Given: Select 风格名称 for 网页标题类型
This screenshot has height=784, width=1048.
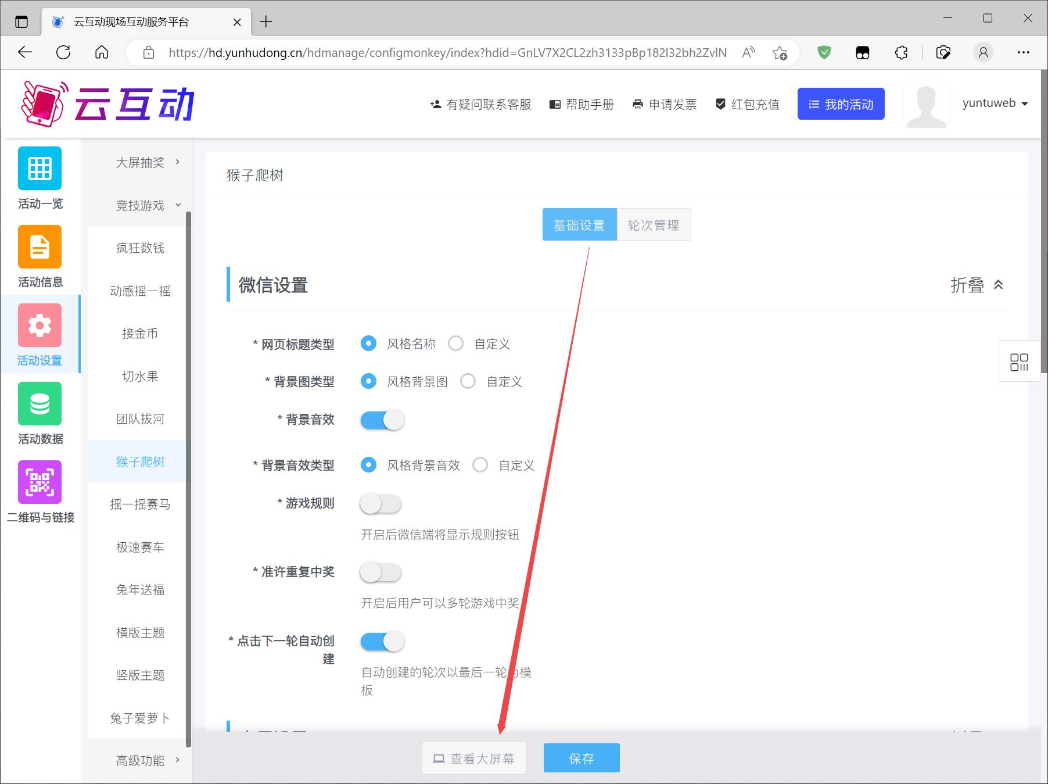Looking at the screenshot, I should point(368,343).
